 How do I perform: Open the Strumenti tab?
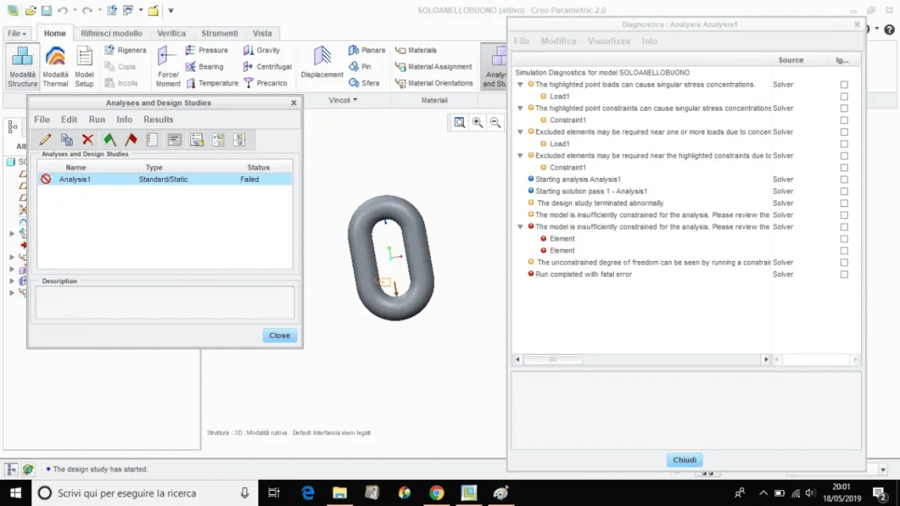(x=219, y=33)
